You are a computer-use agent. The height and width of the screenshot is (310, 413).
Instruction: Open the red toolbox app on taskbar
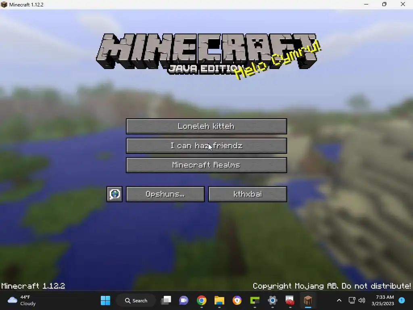click(x=290, y=300)
